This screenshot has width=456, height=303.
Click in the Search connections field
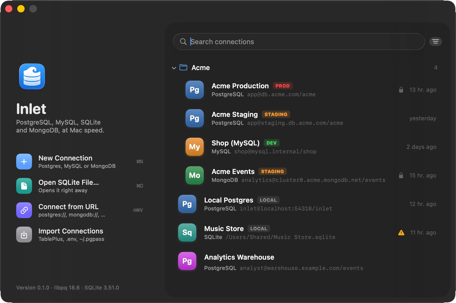(x=299, y=42)
